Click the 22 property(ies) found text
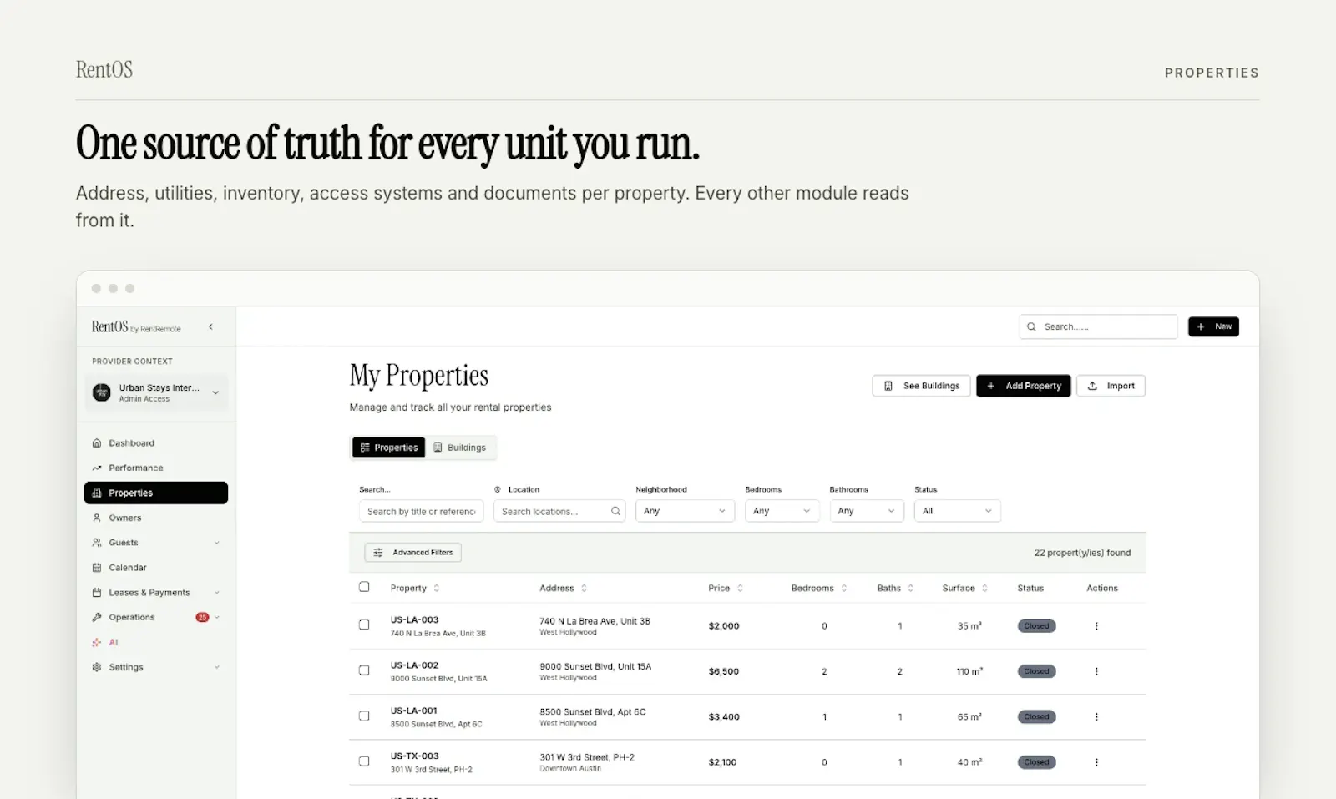The width and height of the screenshot is (1336, 799). [1082, 553]
